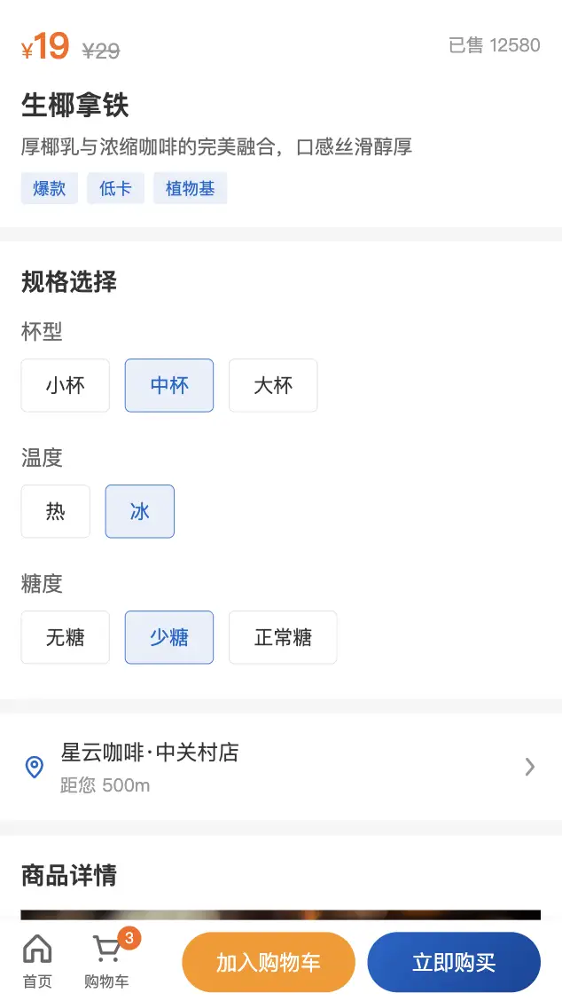Tap the cart badge showing 3
This screenshot has width=562, height=1001.
tap(129, 938)
